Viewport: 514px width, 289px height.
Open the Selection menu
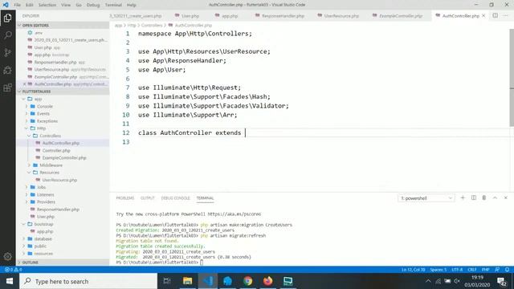coord(47,5)
